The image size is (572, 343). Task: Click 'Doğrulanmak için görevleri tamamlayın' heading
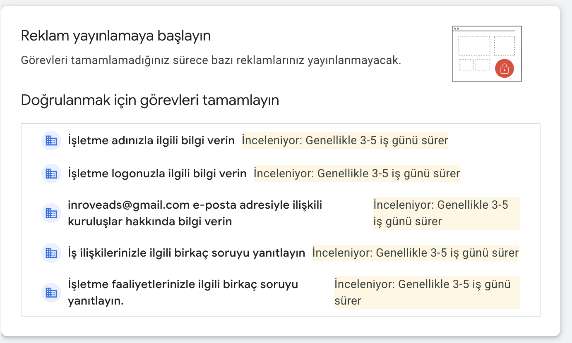(x=150, y=100)
